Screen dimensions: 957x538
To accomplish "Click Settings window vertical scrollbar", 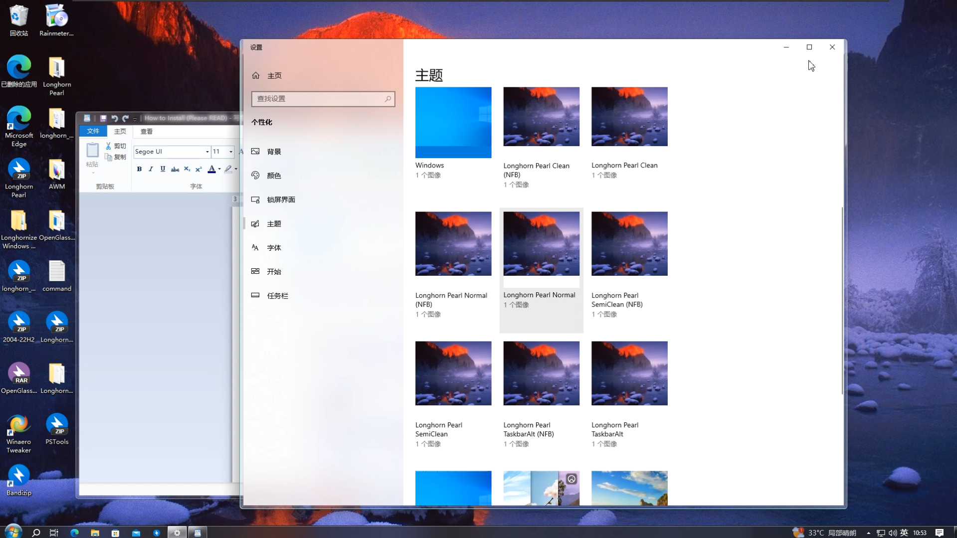I will 842,301.
